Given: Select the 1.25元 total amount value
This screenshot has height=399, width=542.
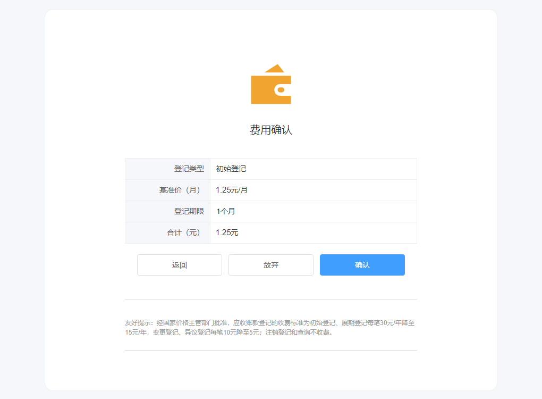Looking at the screenshot, I should click(226, 232).
